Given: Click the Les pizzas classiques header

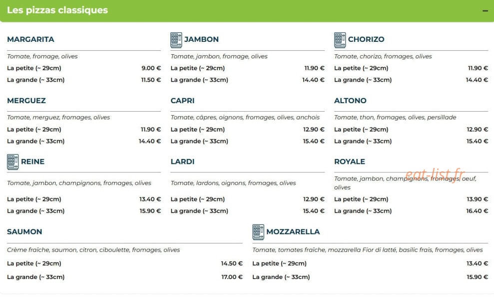Looking at the screenshot, I should coord(57,10).
